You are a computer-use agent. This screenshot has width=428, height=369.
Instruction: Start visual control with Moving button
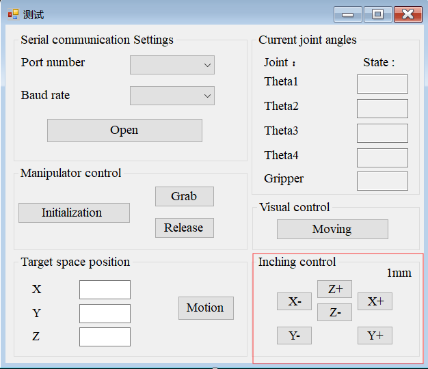click(x=332, y=229)
